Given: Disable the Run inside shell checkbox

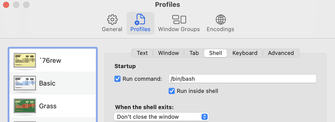Looking at the screenshot, I should pyautogui.click(x=172, y=91).
